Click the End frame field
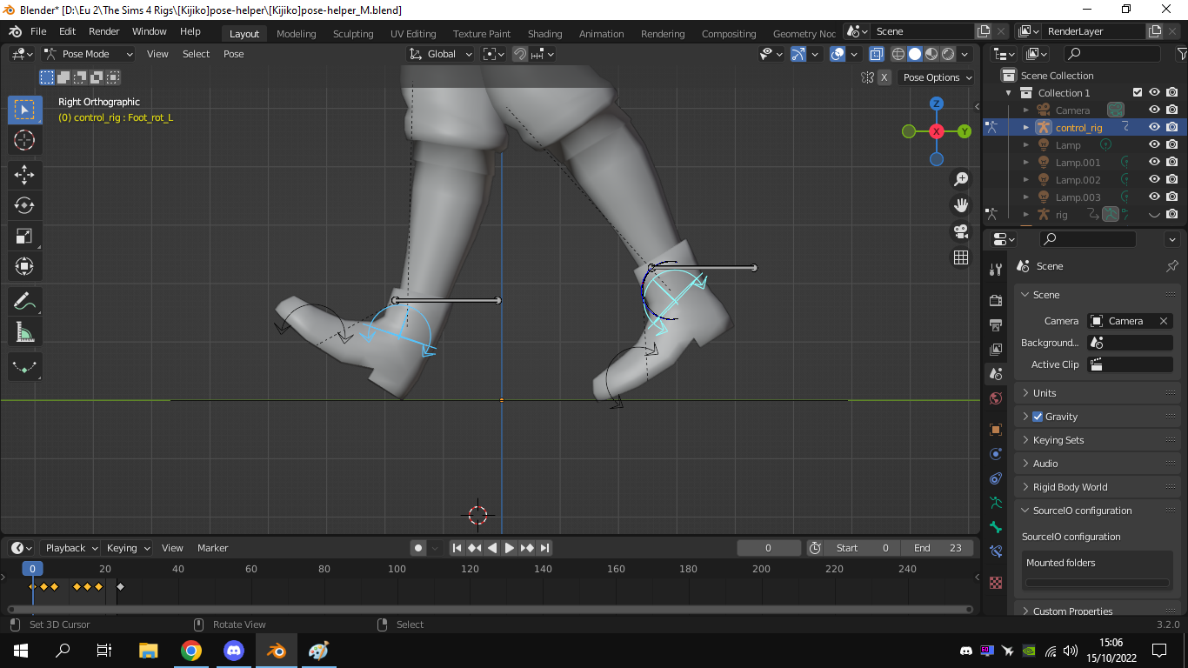 pos(938,548)
